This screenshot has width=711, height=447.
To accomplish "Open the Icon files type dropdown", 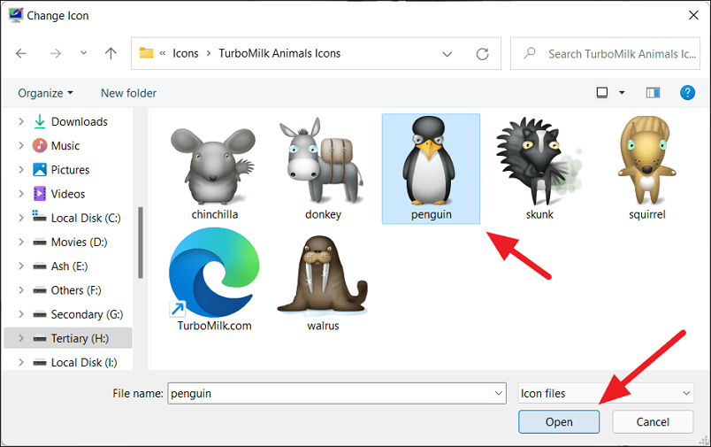I will click(x=606, y=394).
